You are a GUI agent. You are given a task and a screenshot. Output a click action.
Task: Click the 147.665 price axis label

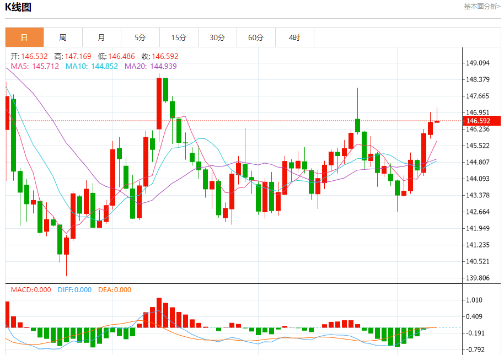point(478,96)
